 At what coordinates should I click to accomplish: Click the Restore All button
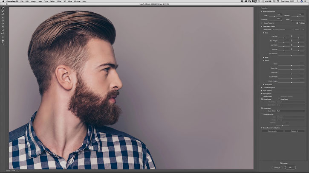pyautogui.click(x=295, y=131)
